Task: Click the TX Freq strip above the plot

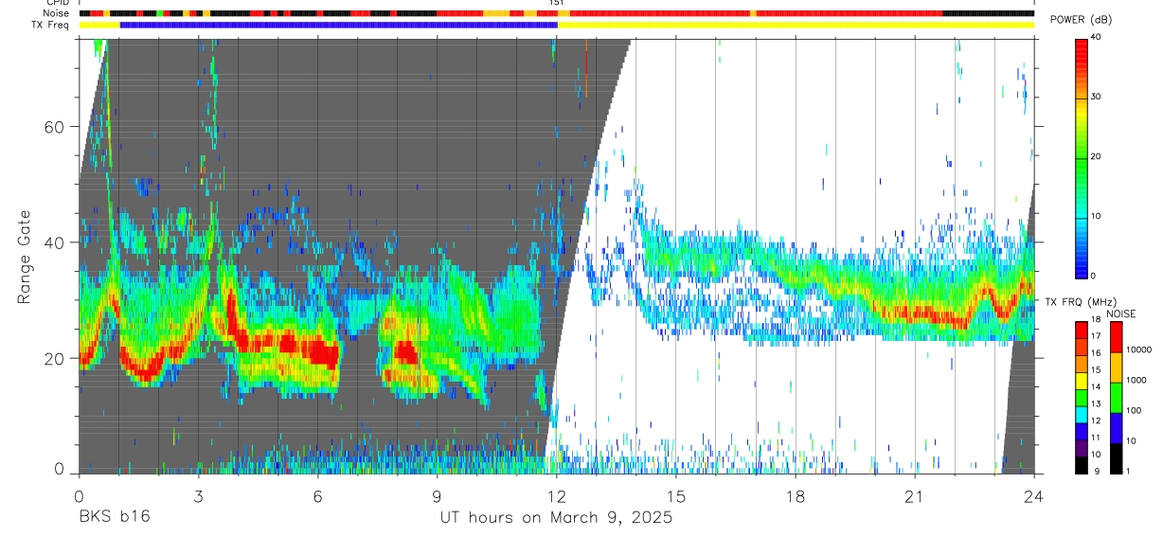Action: pos(556,25)
